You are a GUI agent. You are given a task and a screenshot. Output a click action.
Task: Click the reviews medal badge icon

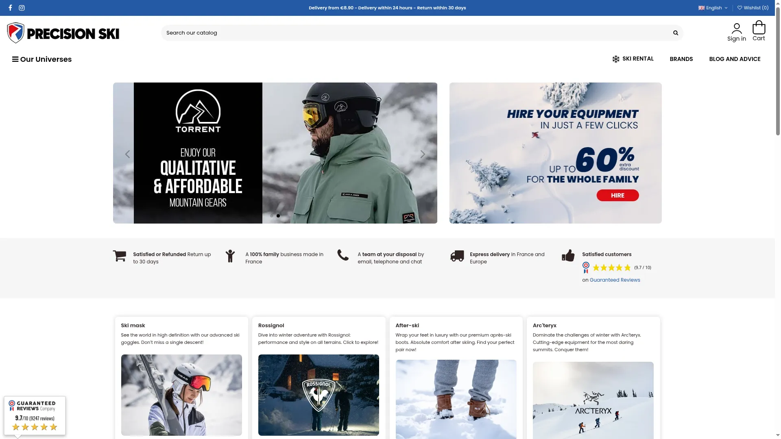(586, 267)
